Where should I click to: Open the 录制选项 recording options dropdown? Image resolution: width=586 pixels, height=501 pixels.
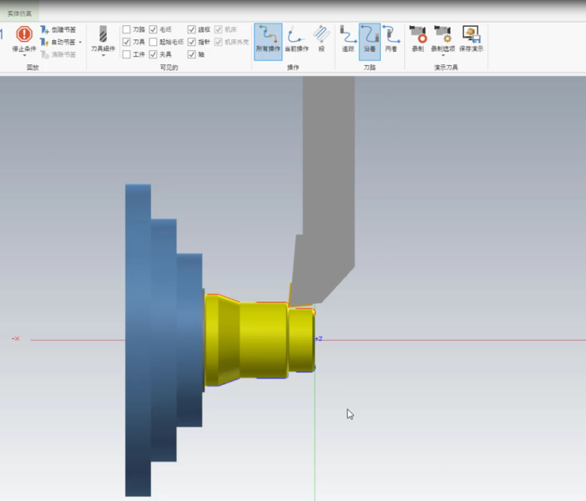[442, 57]
